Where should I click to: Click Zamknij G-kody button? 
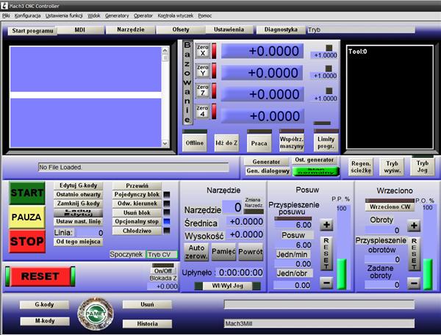78,203
